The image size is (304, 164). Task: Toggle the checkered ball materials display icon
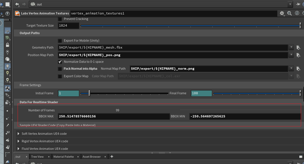8,89
